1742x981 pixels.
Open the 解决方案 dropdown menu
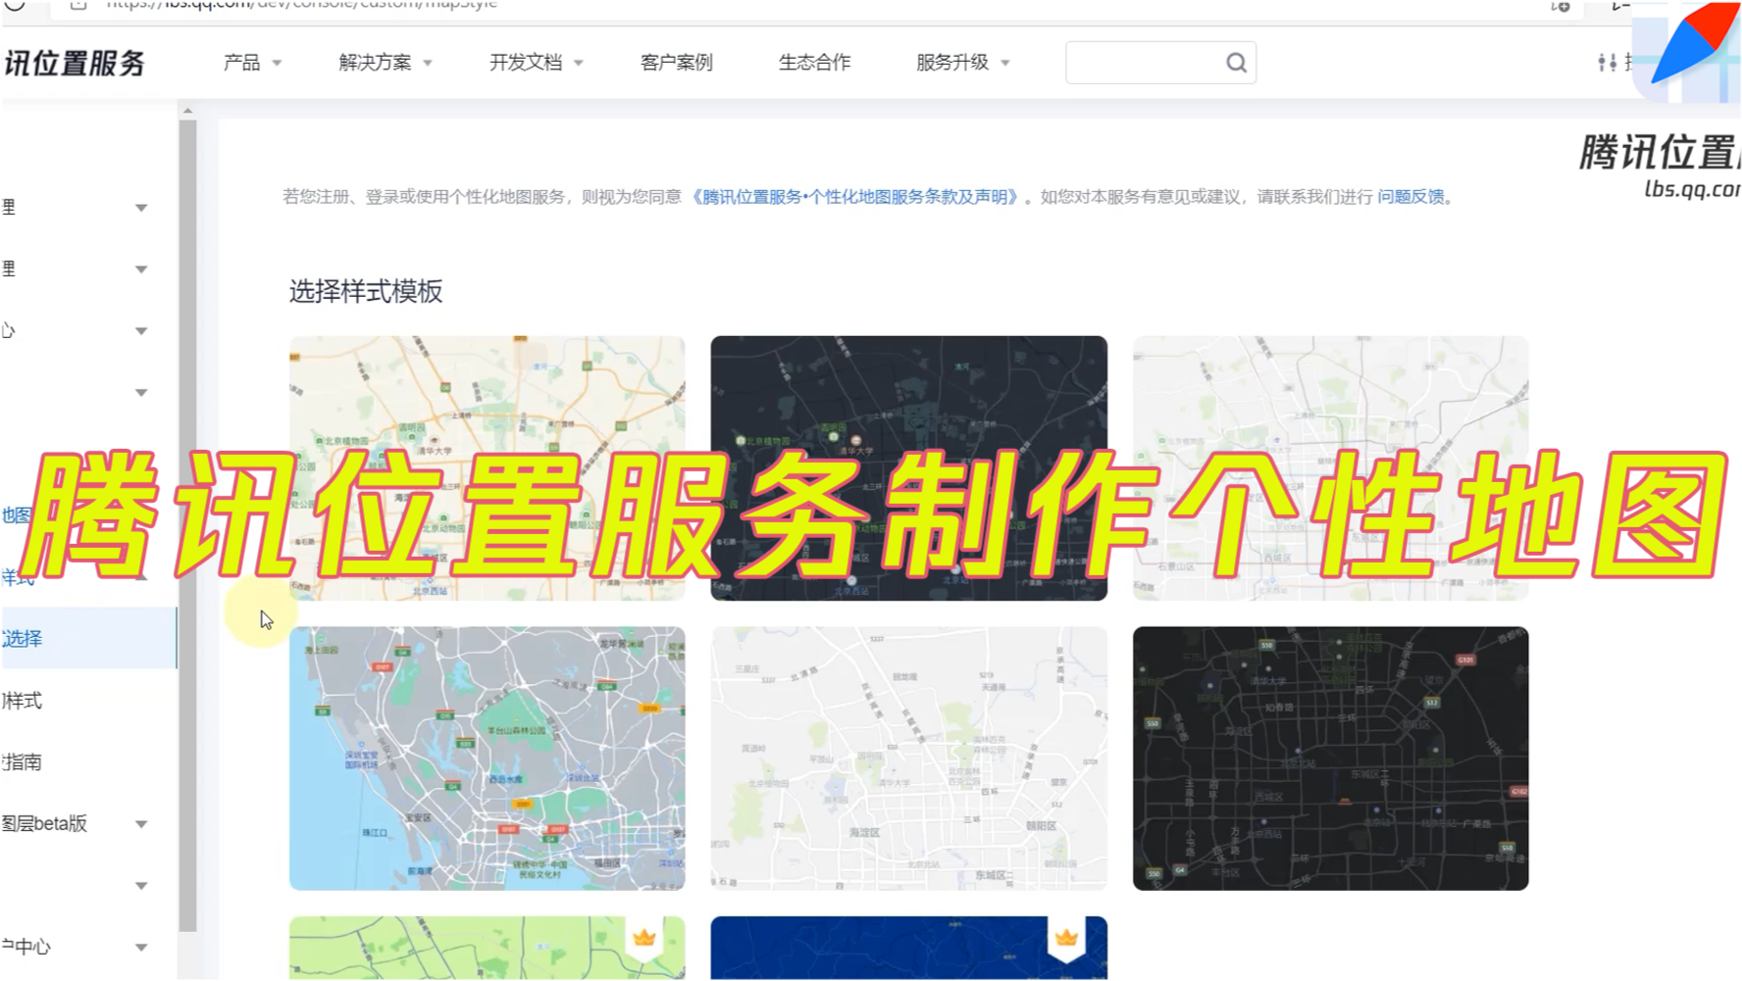pos(384,63)
